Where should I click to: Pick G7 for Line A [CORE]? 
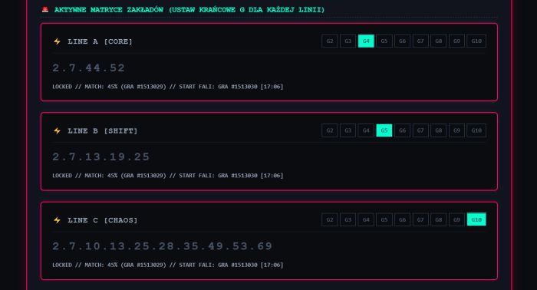point(420,41)
